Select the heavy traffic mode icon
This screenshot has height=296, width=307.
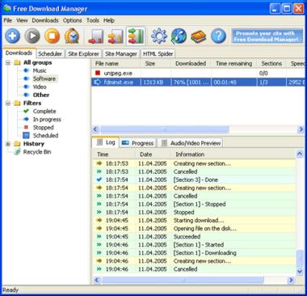point(136,36)
